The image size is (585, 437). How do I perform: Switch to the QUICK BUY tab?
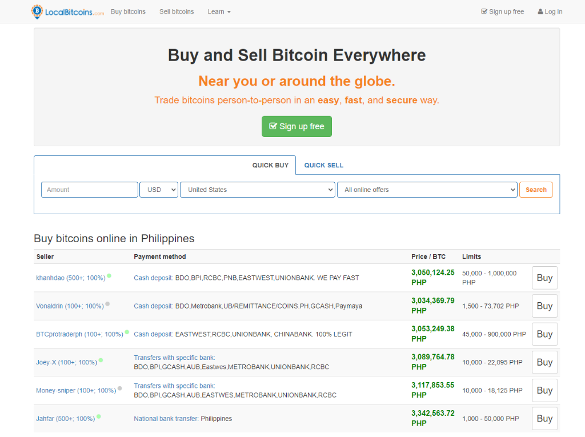[270, 165]
